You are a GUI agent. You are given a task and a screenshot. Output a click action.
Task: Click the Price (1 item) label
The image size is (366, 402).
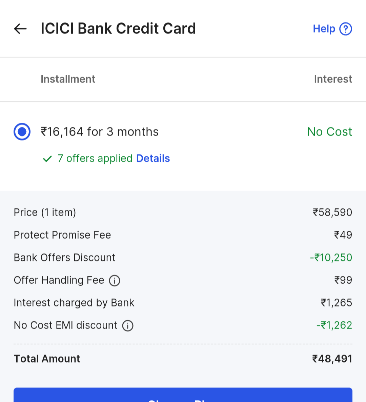[45, 213]
